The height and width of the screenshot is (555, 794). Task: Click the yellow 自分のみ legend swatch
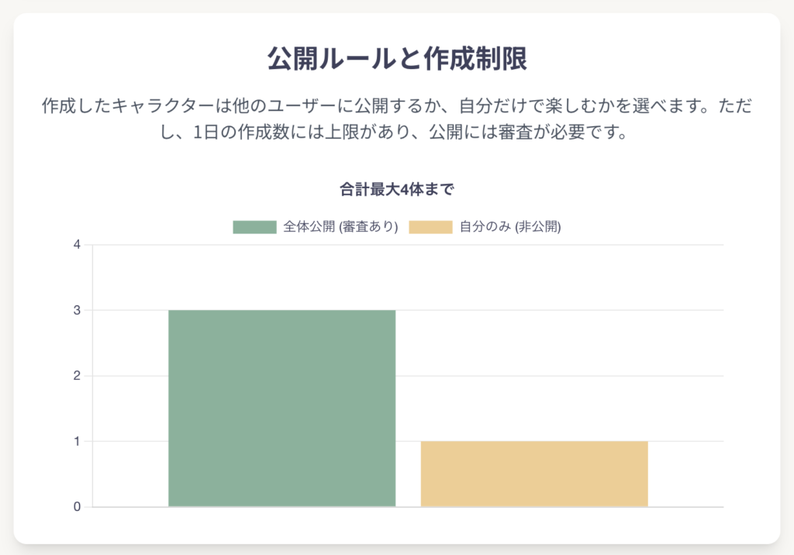click(x=430, y=227)
